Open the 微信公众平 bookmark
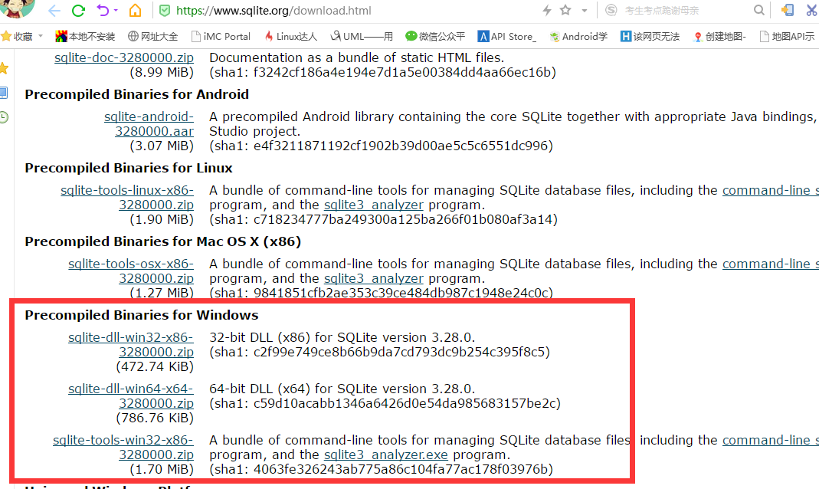This screenshot has height=489, width=819. click(435, 36)
